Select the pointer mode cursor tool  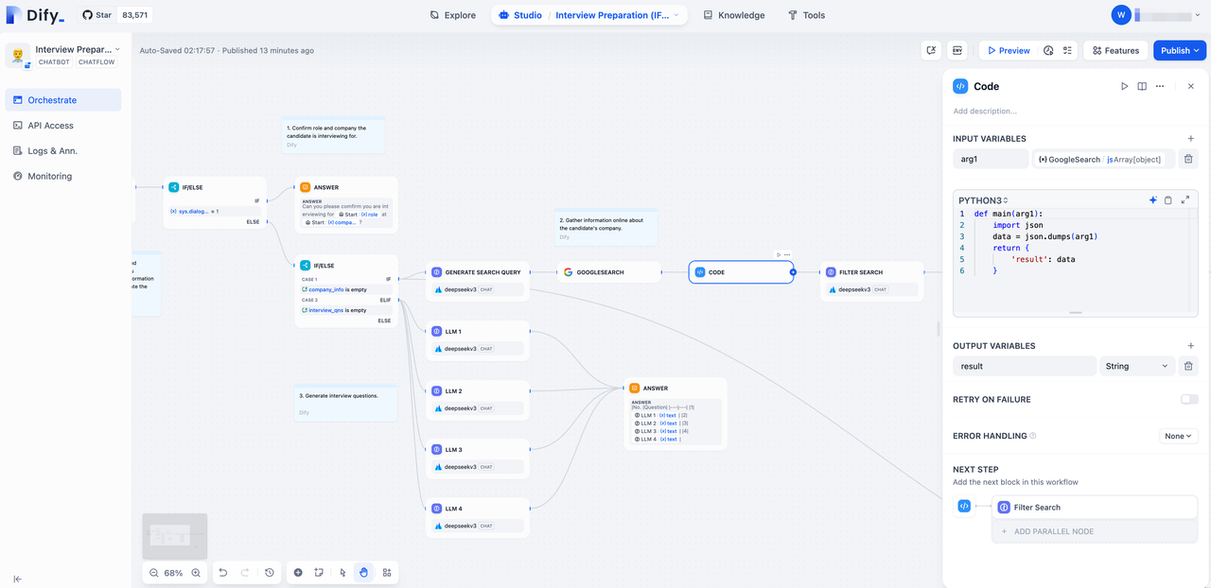342,573
